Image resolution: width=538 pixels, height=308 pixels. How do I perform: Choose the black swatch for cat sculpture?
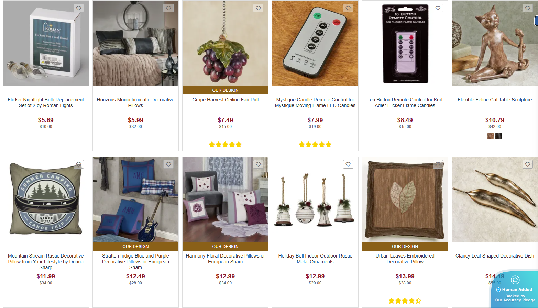499,136
